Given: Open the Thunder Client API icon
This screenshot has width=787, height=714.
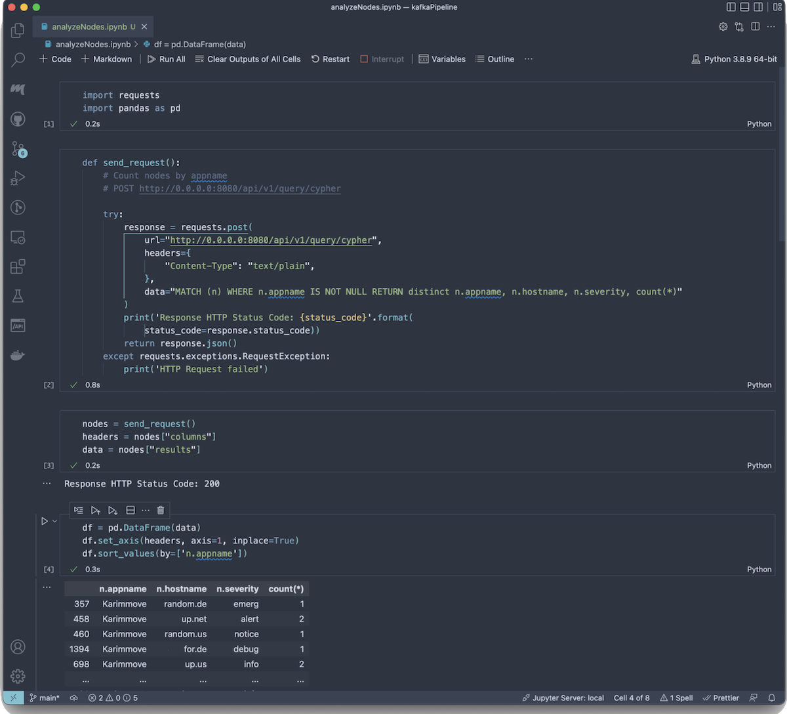Looking at the screenshot, I should [x=18, y=325].
